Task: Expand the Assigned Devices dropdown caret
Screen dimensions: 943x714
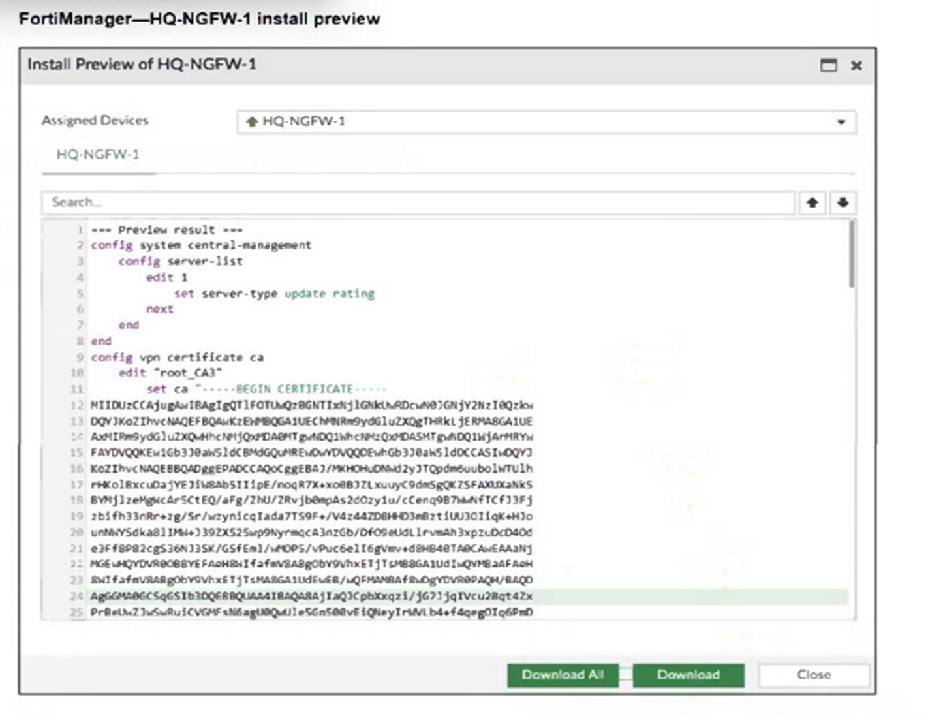Action: [x=841, y=122]
